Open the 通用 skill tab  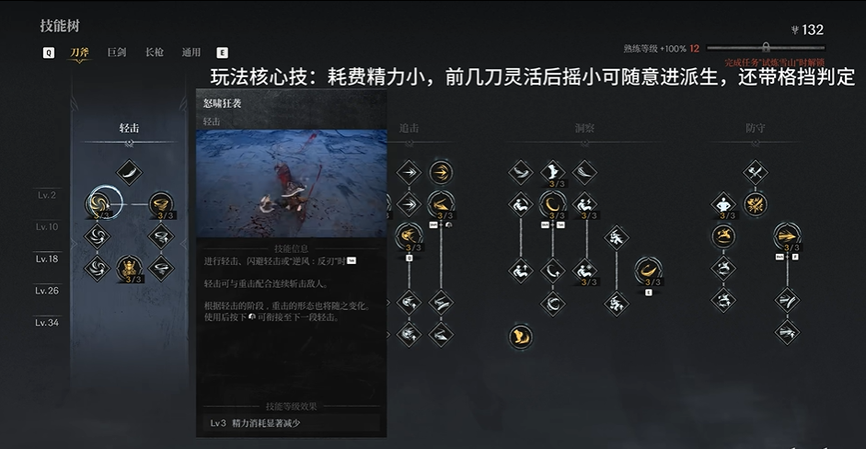click(x=191, y=52)
